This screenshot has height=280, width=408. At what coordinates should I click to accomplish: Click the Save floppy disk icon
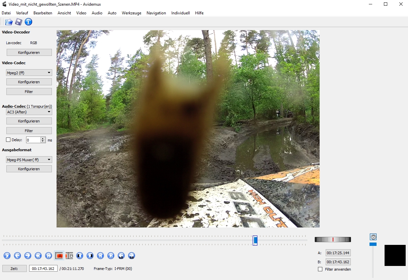[x=19, y=22]
